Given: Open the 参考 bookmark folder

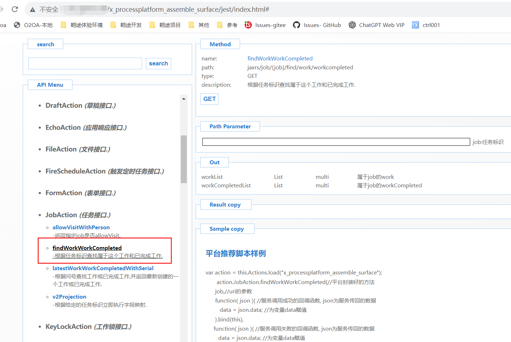Looking at the screenshot, I should pyautogui.click(x=227, y=25).
